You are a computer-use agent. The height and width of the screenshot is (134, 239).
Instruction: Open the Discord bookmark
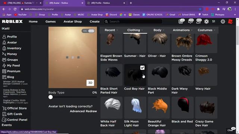111,15
